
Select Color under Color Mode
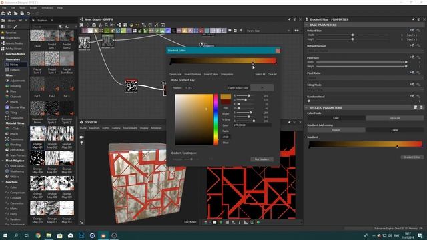336,118
